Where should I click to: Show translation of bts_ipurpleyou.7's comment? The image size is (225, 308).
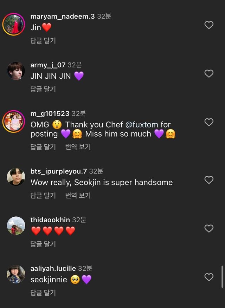pos(78,196)
